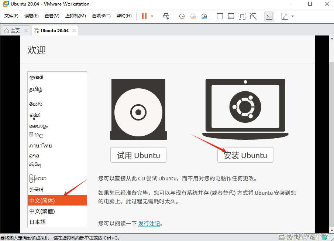
Task: Click the install-Ubuntu laptop image
Action: [x=245, y=109]
